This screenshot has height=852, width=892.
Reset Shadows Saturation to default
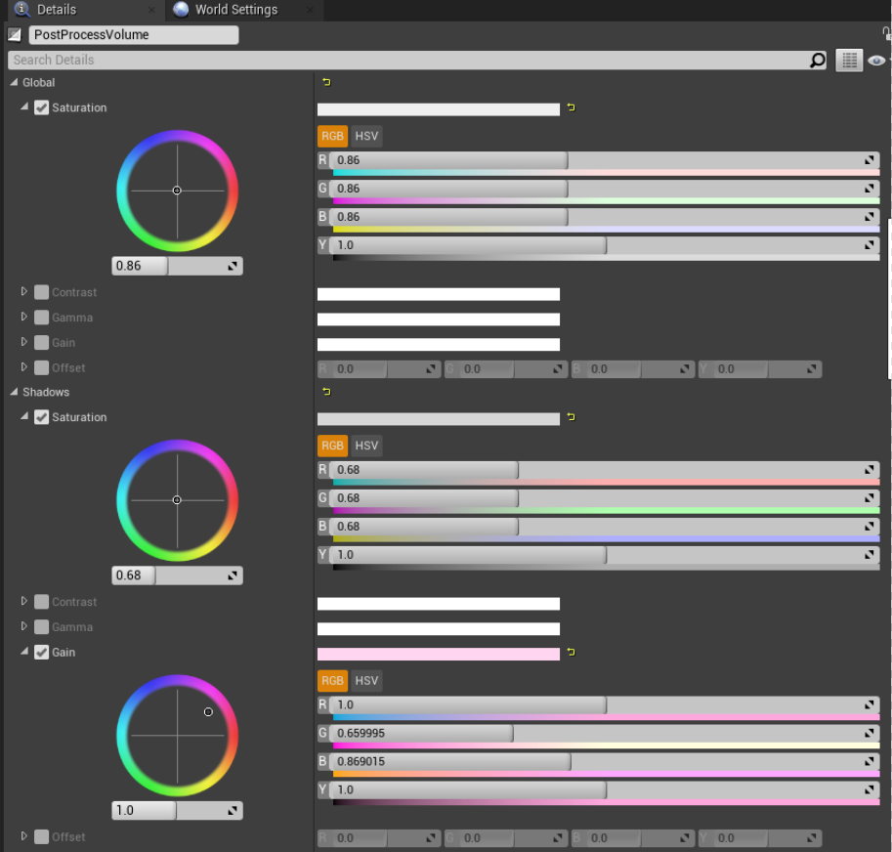pos(572,417)
